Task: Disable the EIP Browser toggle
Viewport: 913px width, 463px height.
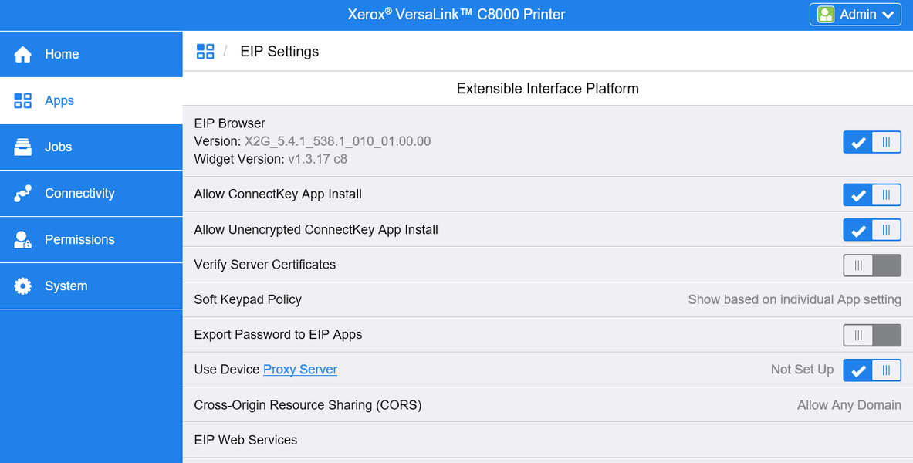Action: (871, 142)
